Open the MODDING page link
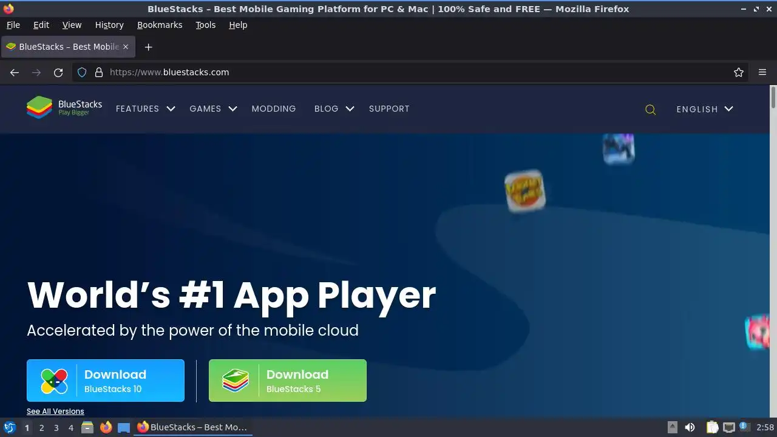Image resolution: width=777 pixels, height=437 pixels. [x=274, y=109]
